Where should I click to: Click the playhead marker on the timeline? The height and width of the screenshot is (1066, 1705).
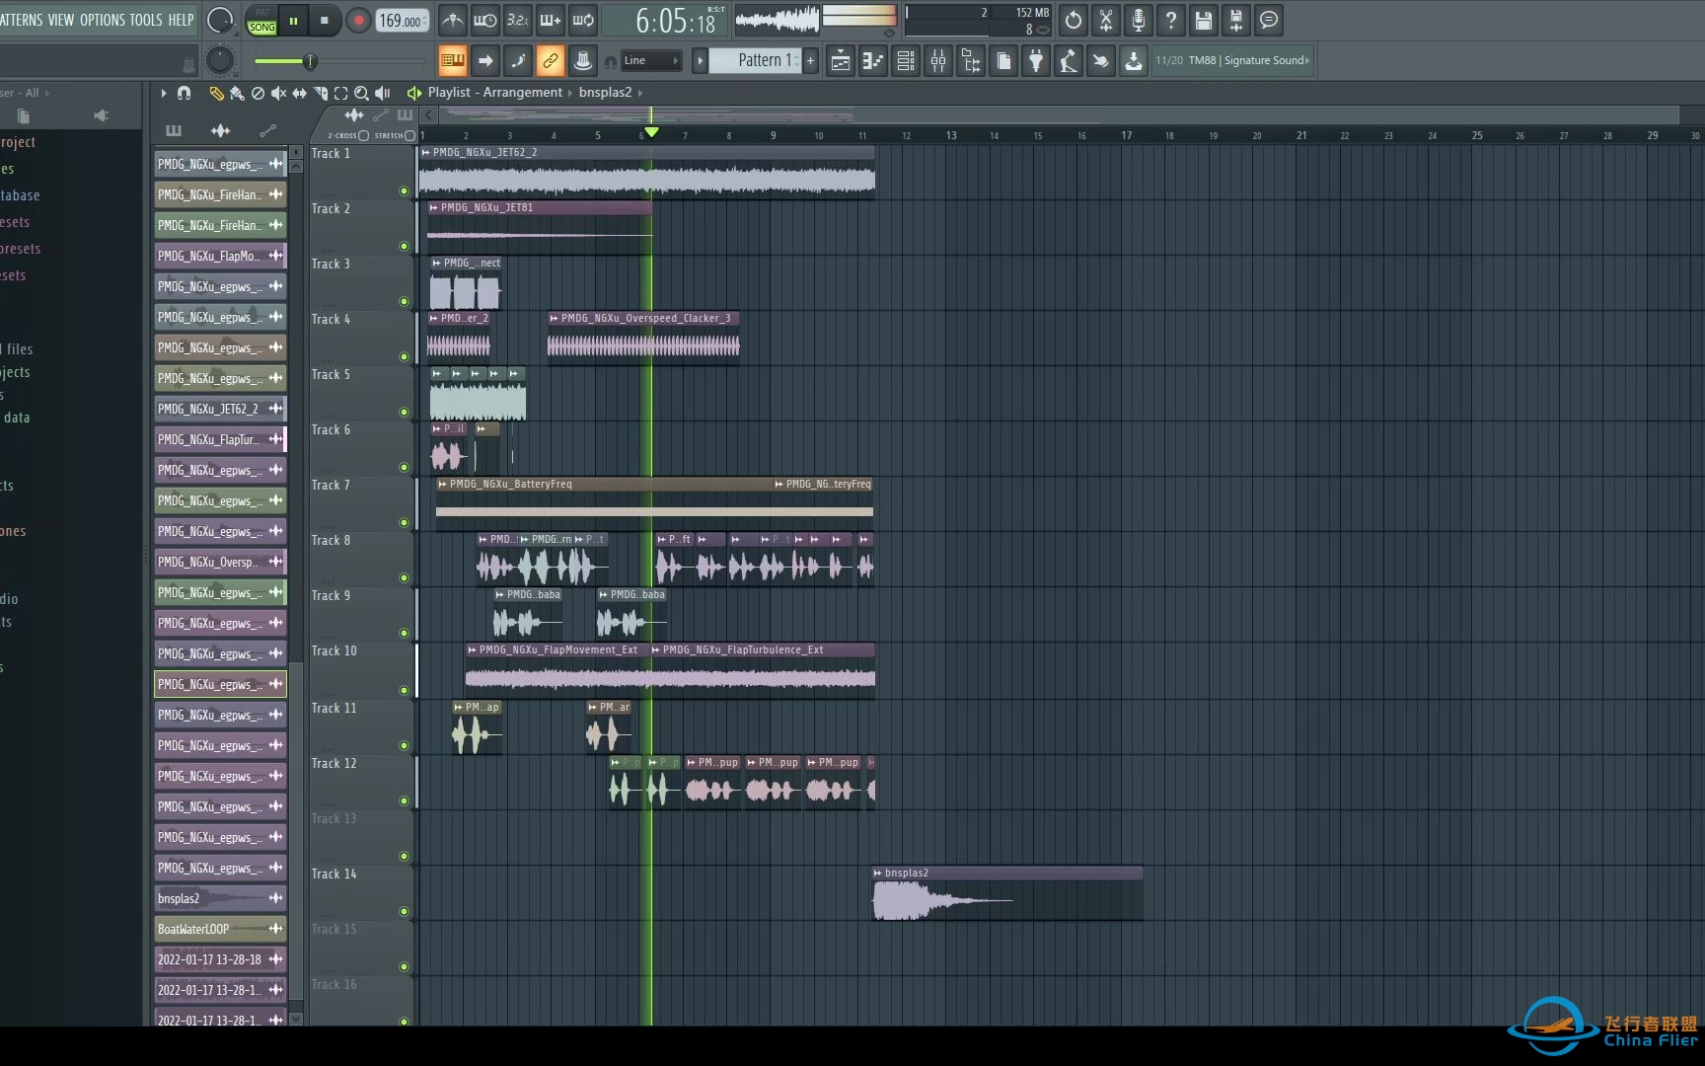(651, 132)
